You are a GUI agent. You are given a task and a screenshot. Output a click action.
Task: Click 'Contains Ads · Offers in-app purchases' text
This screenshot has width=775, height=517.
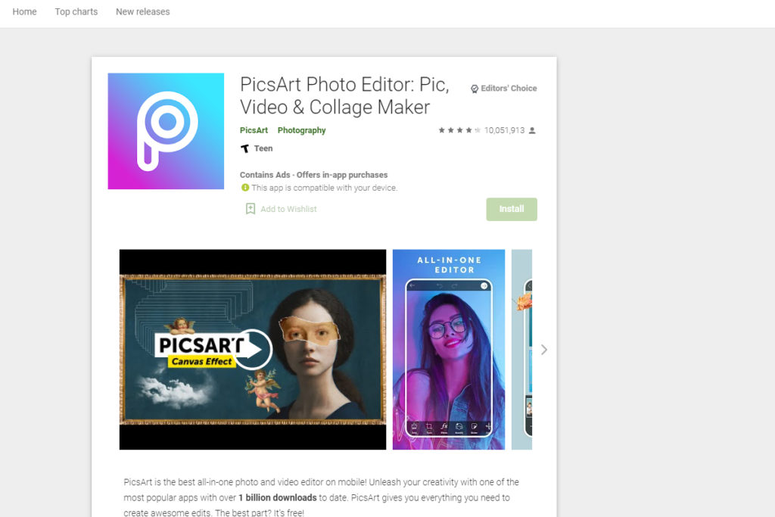click(314, 175)
